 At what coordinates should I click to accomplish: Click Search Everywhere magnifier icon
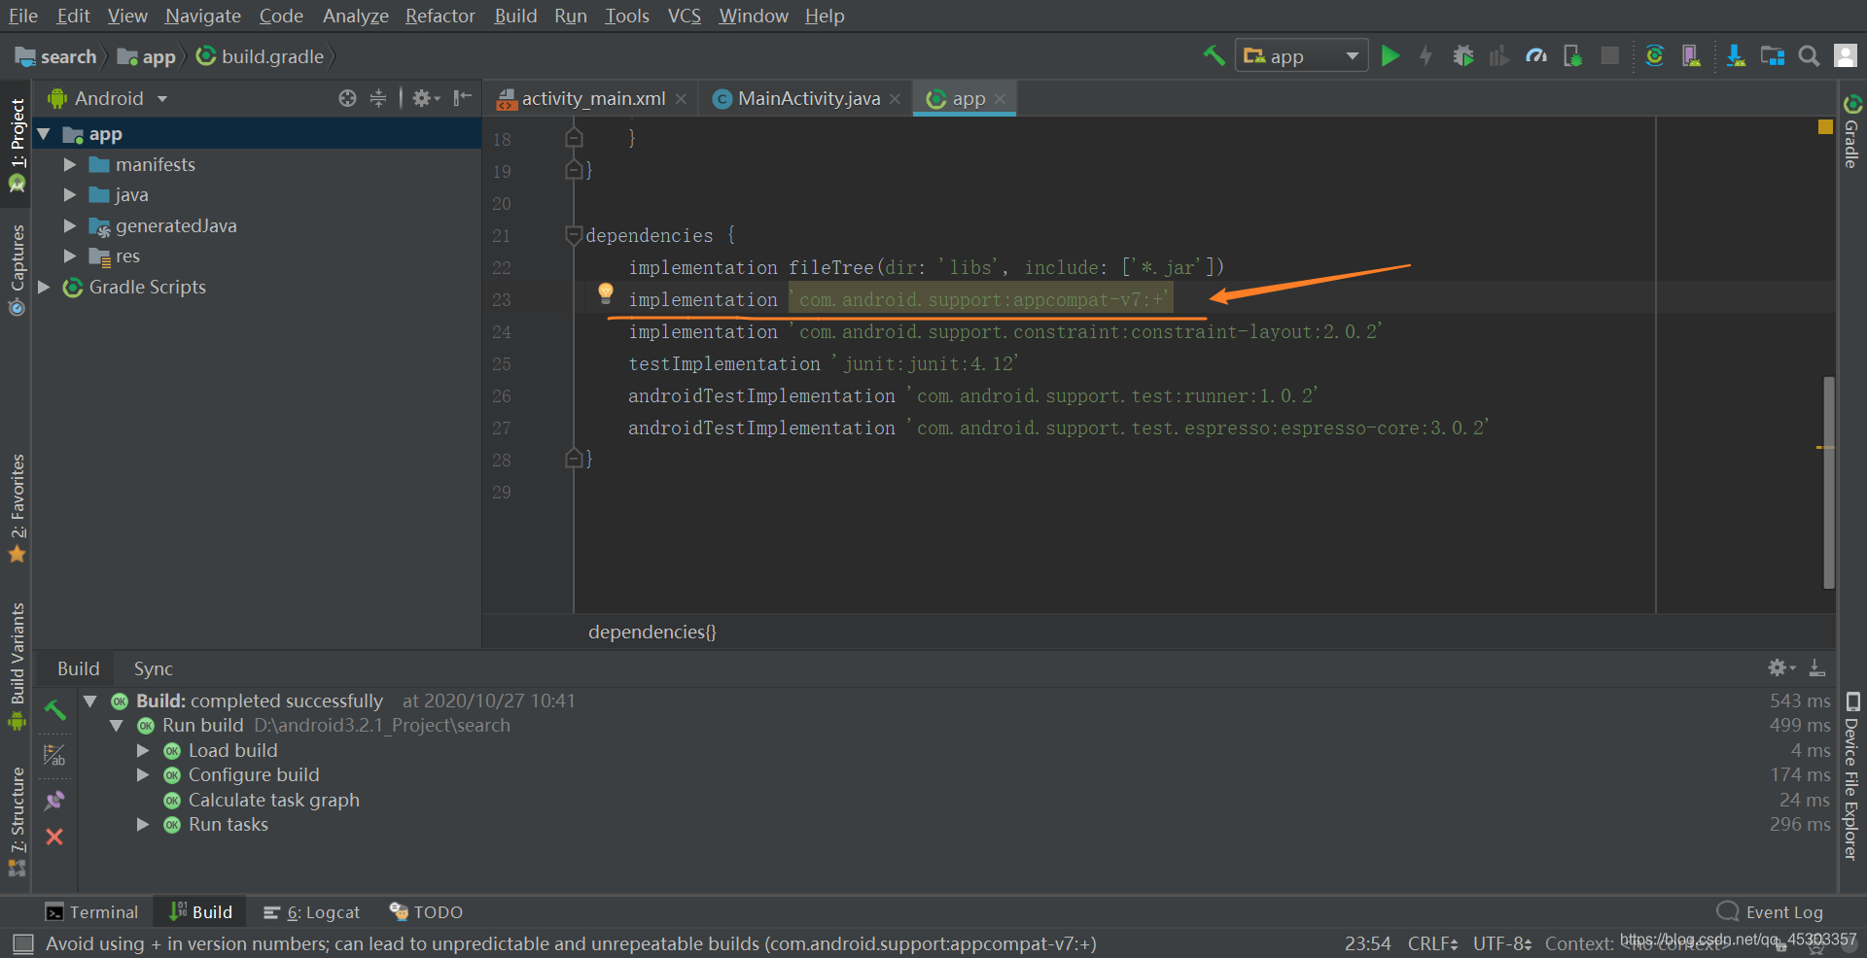(1809, 55)
